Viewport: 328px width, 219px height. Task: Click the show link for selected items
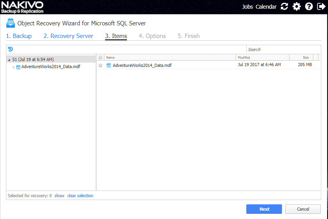point(59,196)
